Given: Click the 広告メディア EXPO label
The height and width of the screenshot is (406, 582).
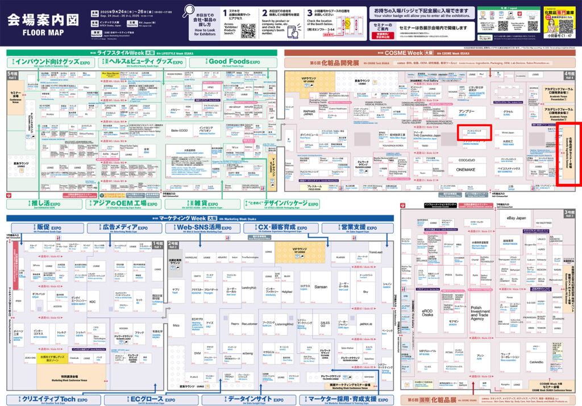Looking at the screenshot, I should (x=124, y=228).
